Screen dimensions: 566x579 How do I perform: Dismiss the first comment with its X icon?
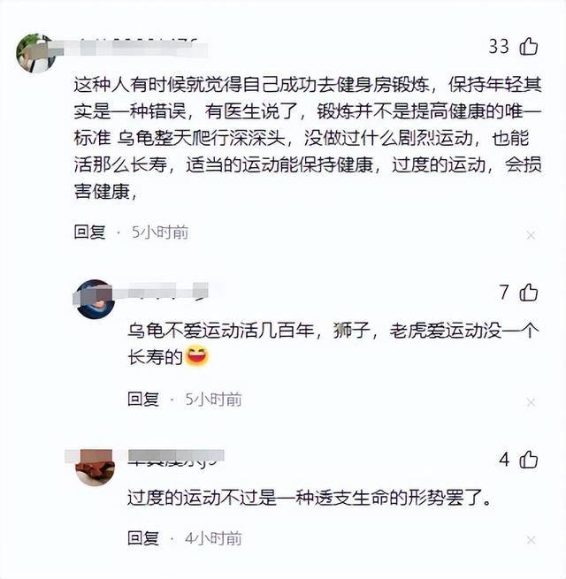(531, 235)
